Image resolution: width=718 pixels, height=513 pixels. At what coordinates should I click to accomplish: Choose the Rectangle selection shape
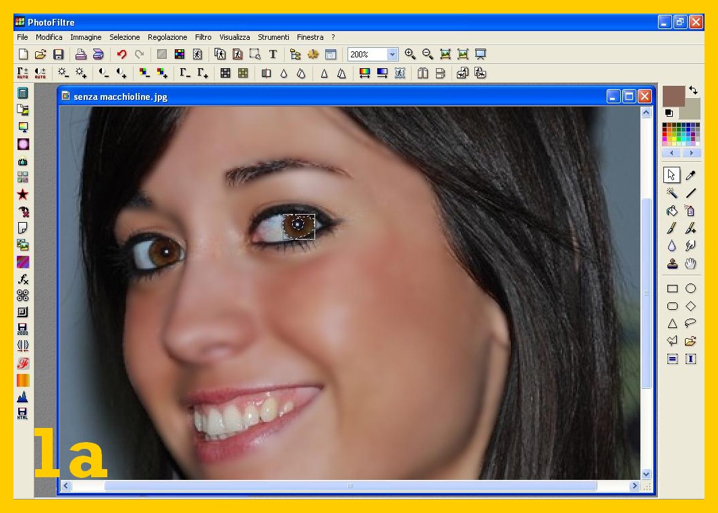point(672,288)
